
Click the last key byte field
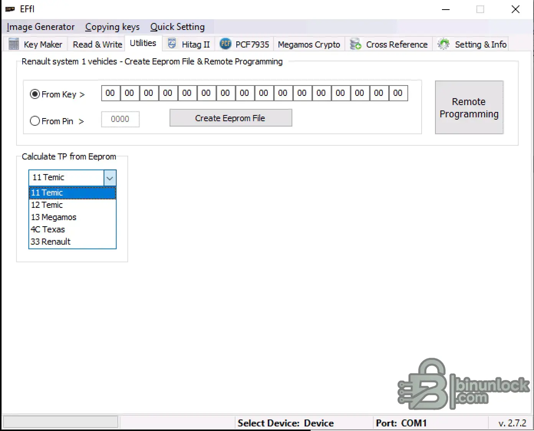(x=398, y=93)
